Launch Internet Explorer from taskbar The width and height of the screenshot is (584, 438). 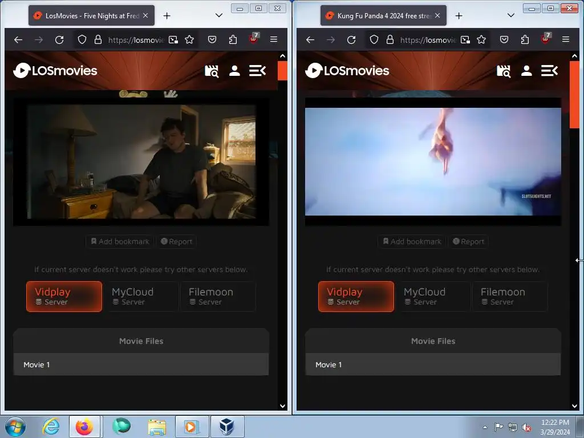(51, 427)
